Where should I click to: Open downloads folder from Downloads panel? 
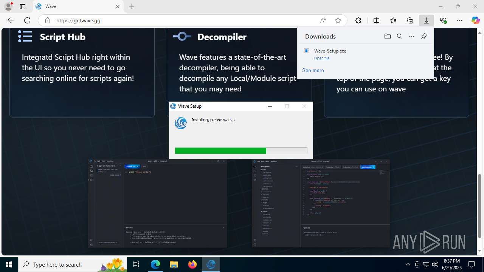(x=387, y=36)
